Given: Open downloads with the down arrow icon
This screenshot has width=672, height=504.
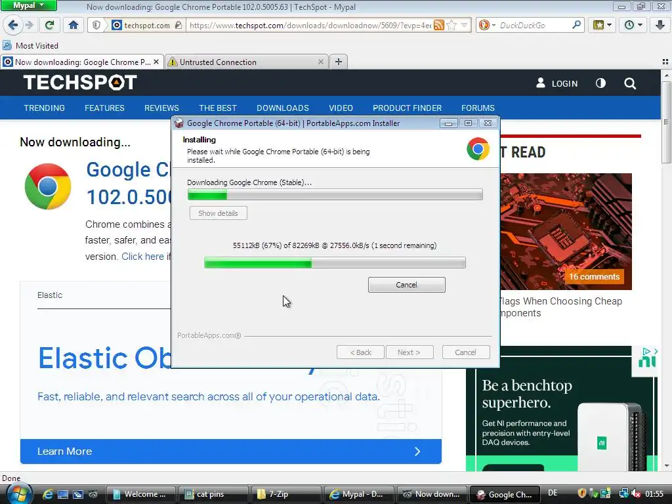Looking at the screenshot, I should point(660,25).
